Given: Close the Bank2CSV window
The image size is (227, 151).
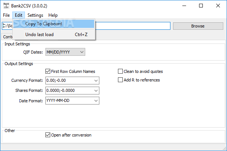Looking at the screenshot, I should [218, 6].
